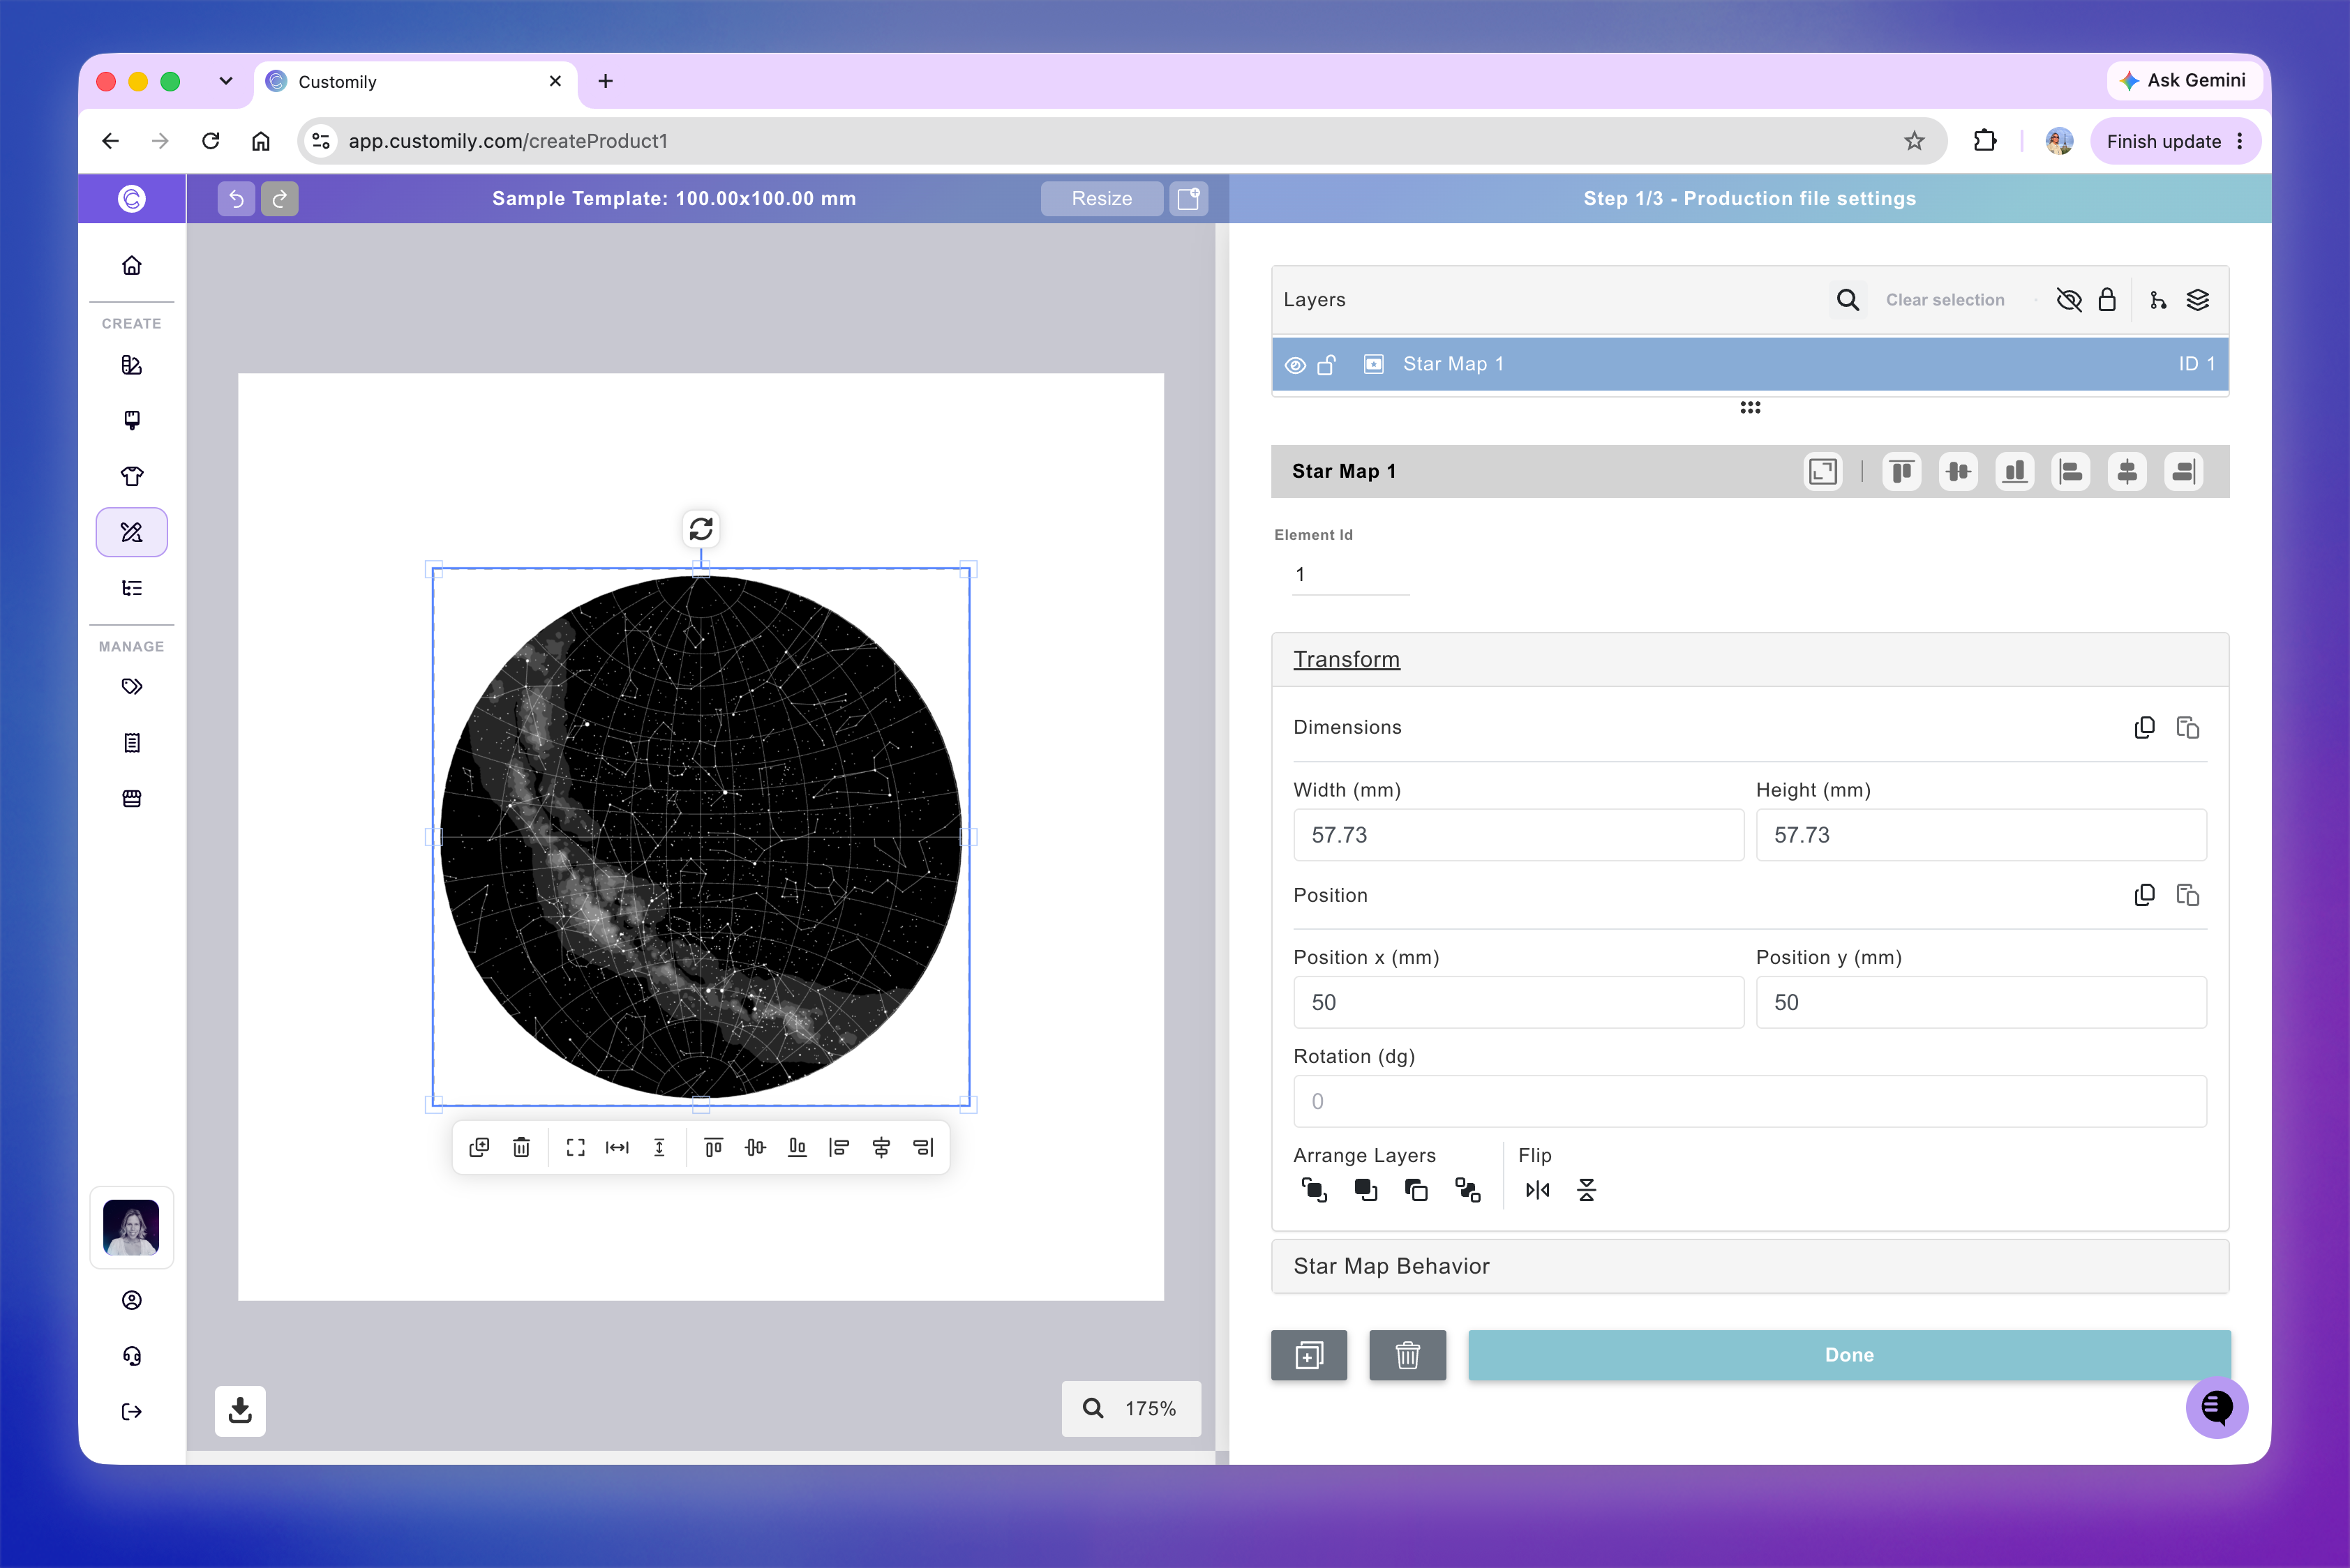Bring layer to front in Arrange Layers
The image size is (2350, 1568).
[x=1314, y=1190]
